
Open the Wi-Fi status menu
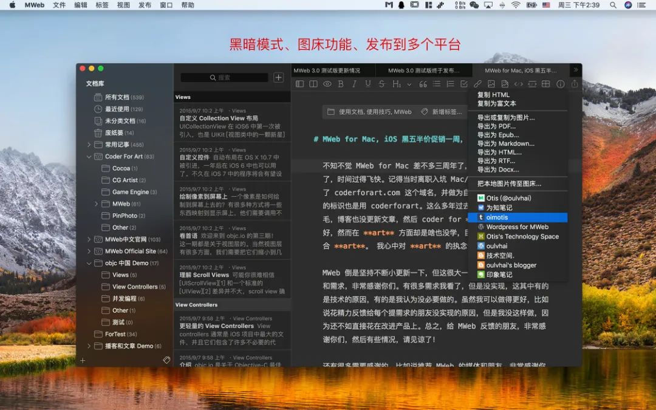(516, 5)
